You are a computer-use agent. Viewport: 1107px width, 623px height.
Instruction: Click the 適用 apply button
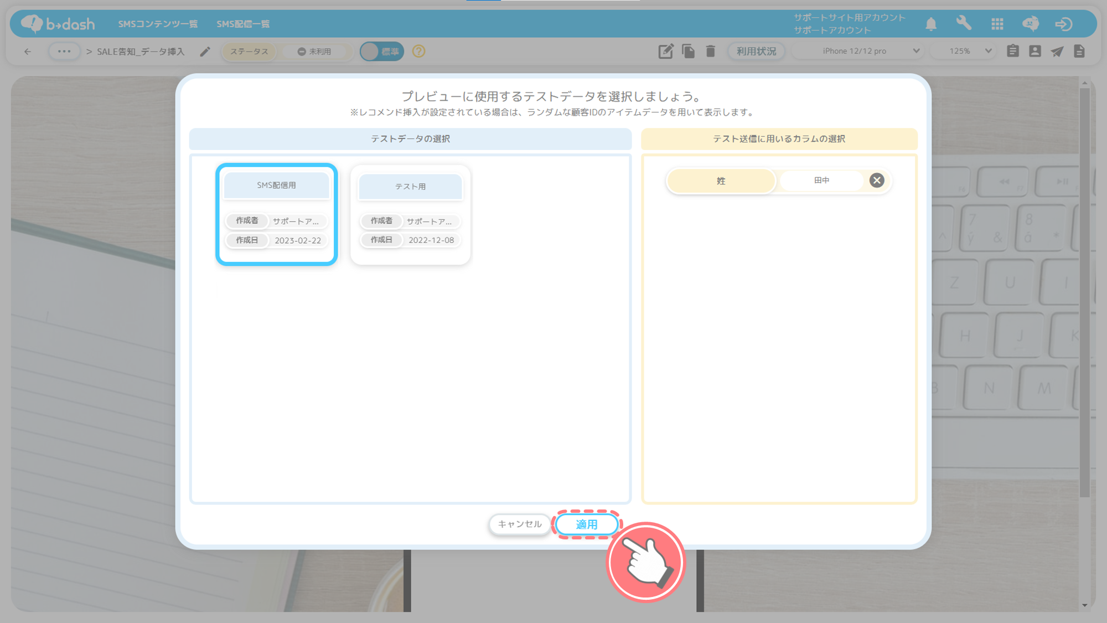[x=586, y=524]
